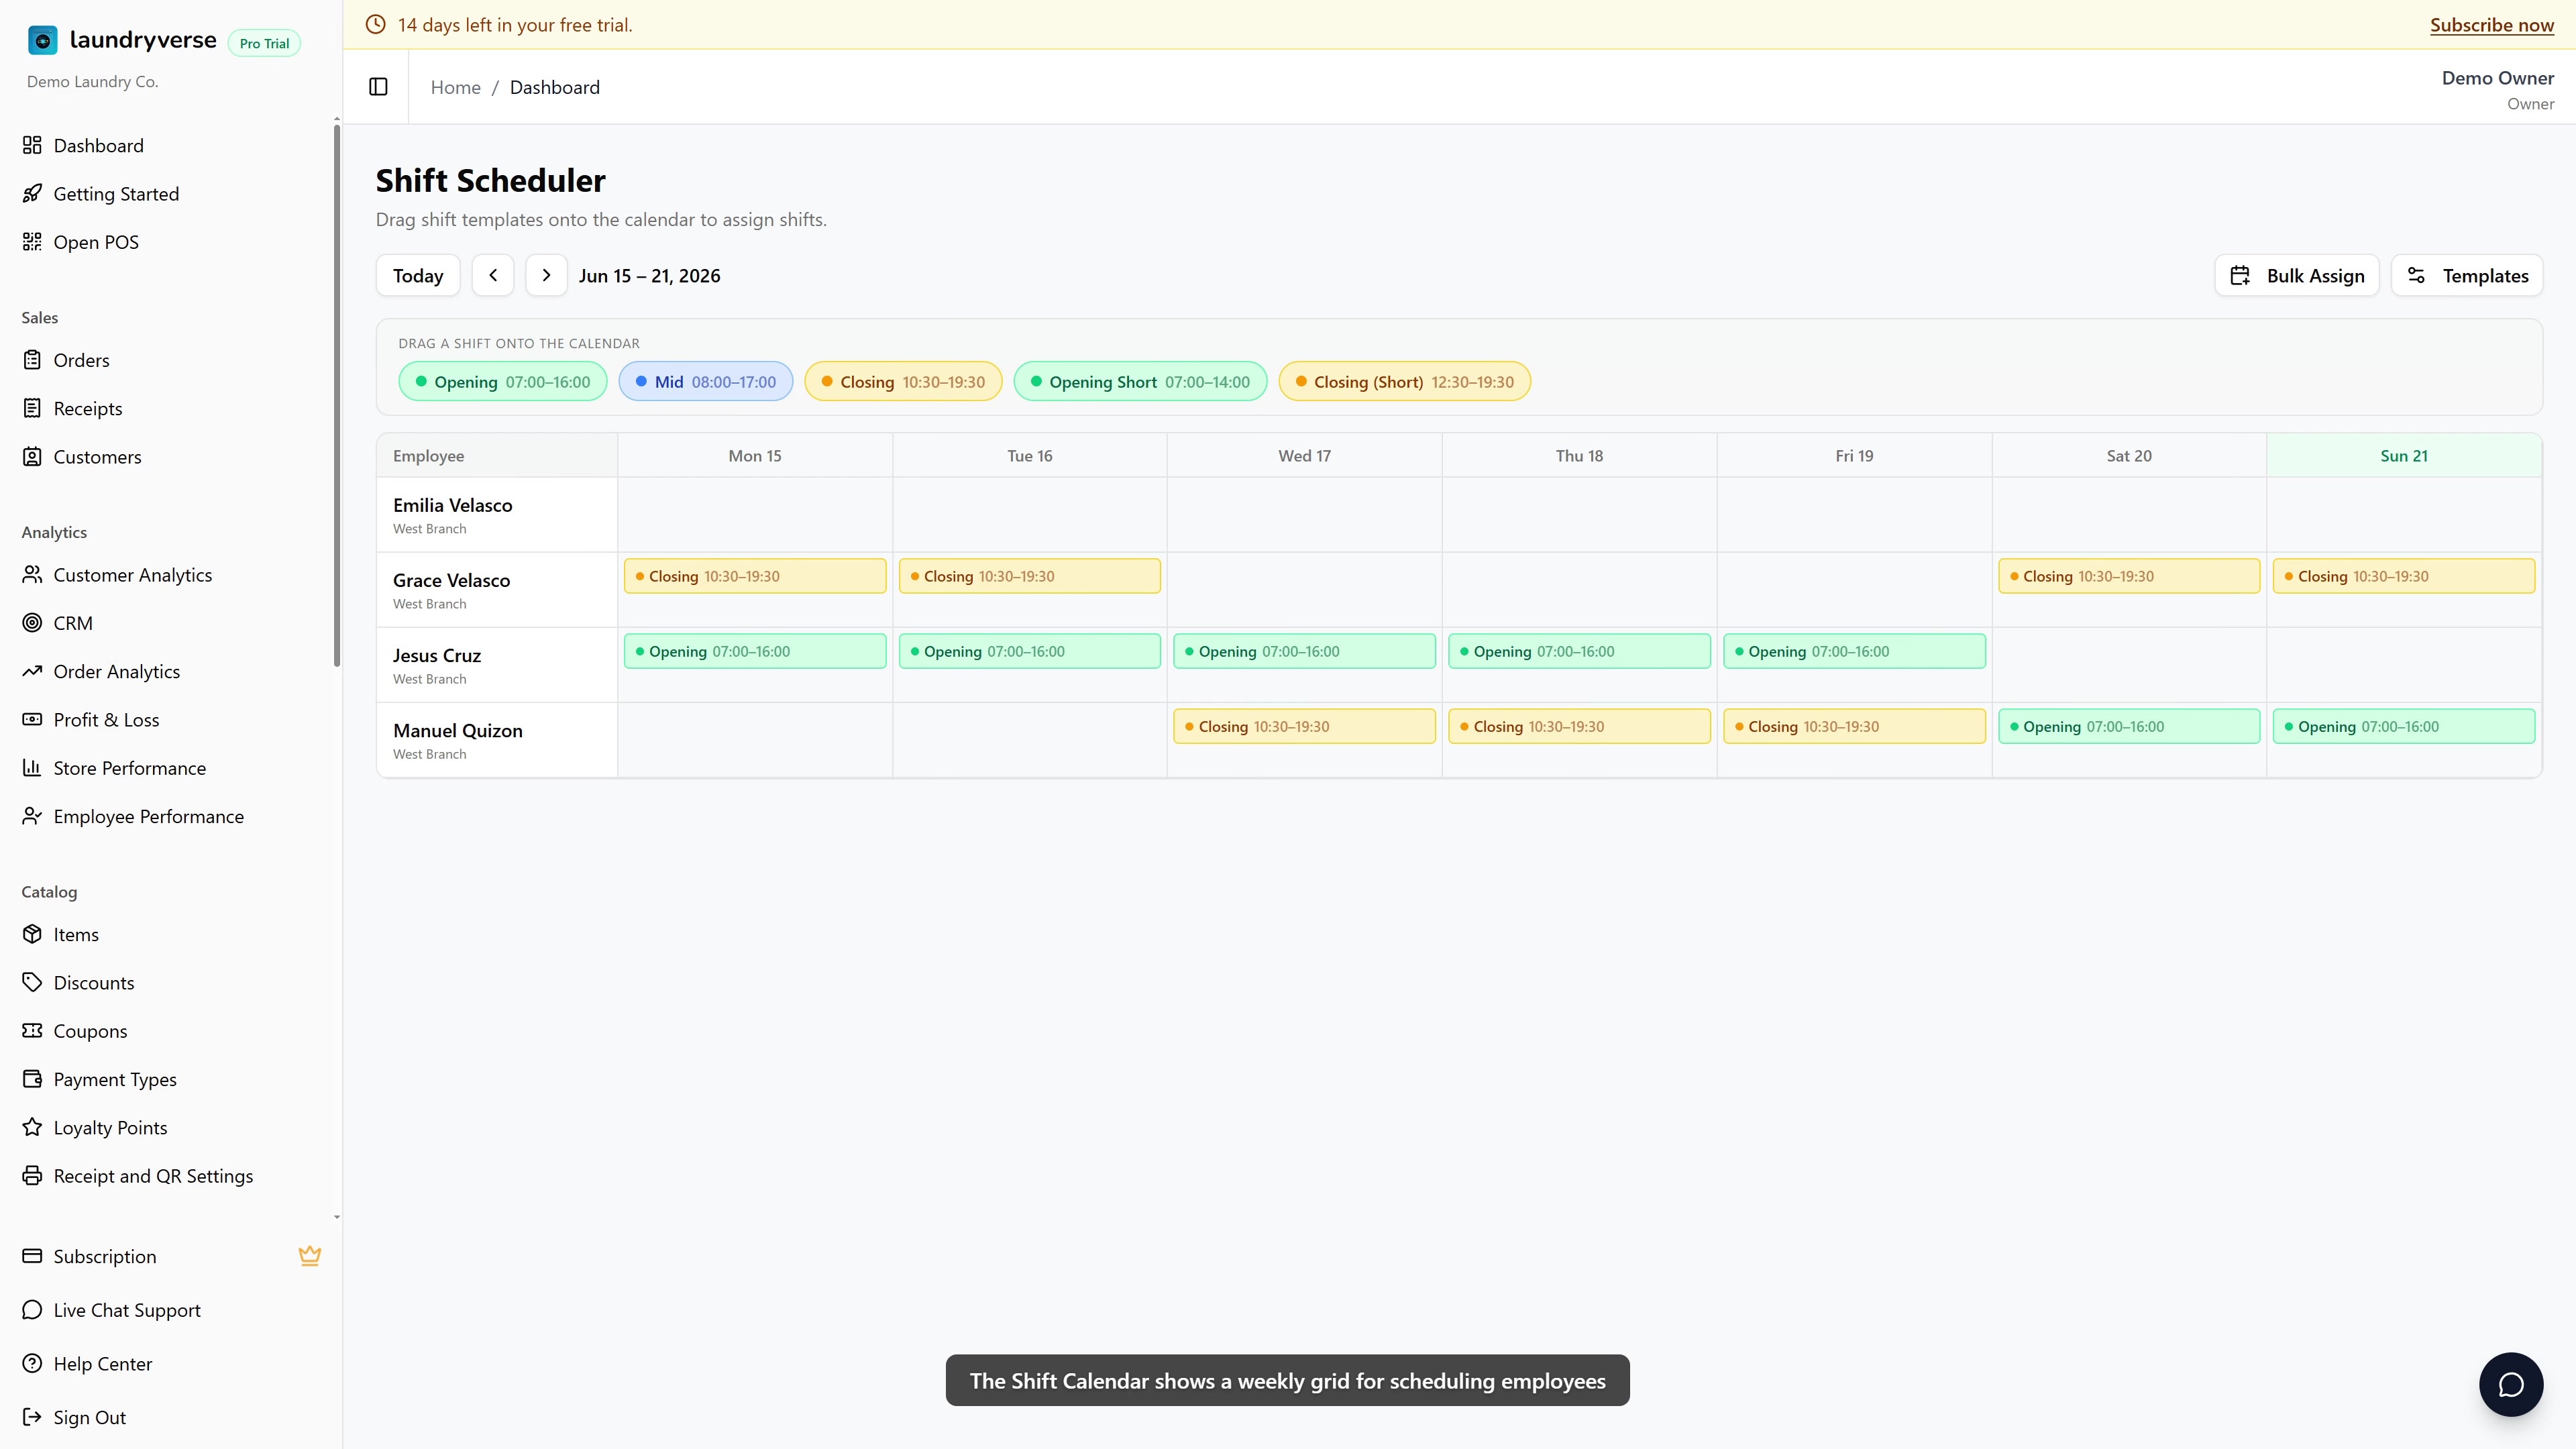Image resolution: width=2576 pixels, height=1449 pixels.
Task: Advance to next week with right chevron
Action: tap(546, 276)
